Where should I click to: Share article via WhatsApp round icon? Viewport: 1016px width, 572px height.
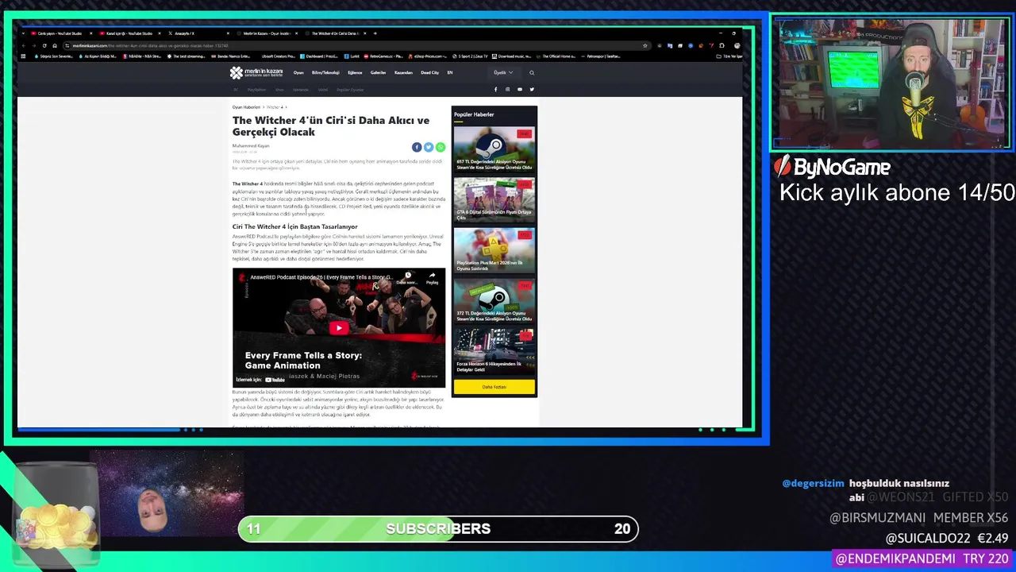441,147
